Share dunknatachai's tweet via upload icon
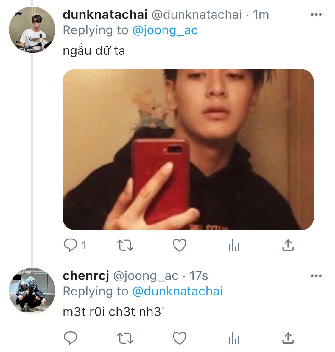The height and width of the screenshot is (352, 335). (x=288, y=245)
